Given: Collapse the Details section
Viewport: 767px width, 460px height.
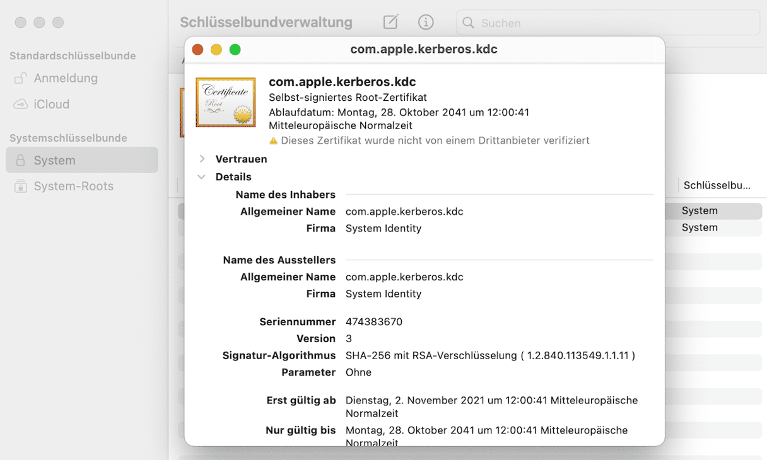Looking at the screenshot, I should [202, 177].
